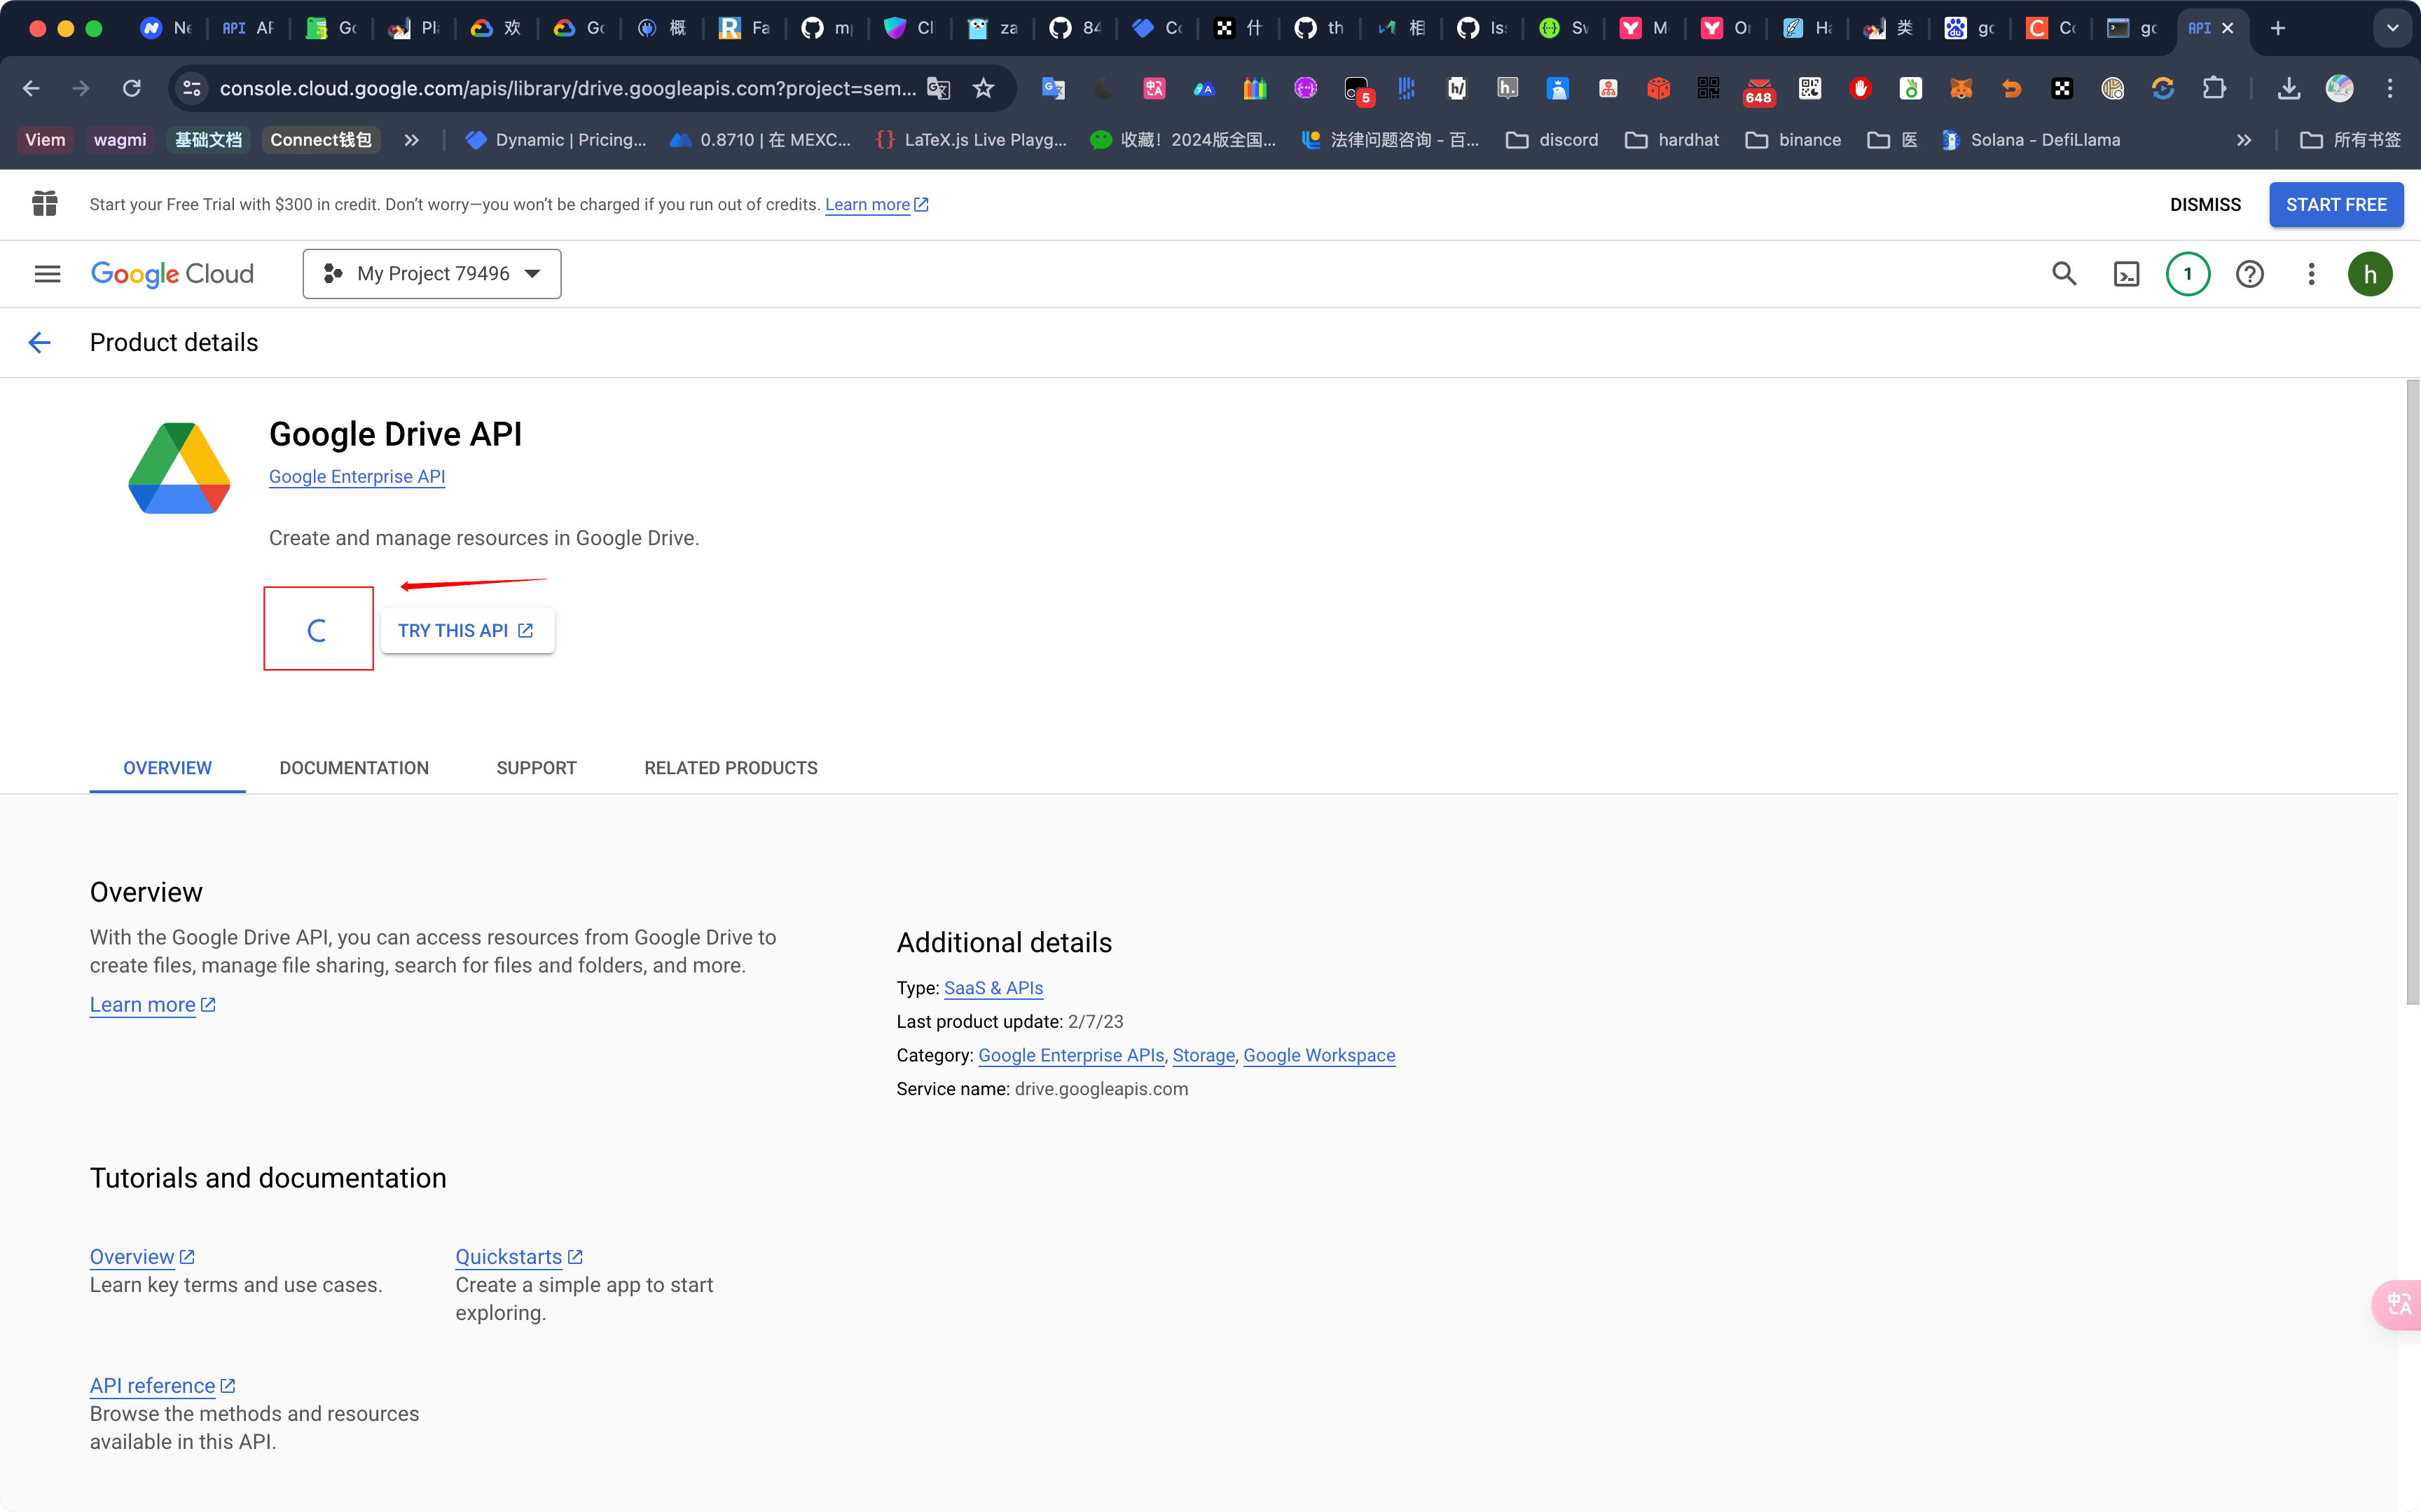
Task: Bookmark this page with the star
Action: 984,88
